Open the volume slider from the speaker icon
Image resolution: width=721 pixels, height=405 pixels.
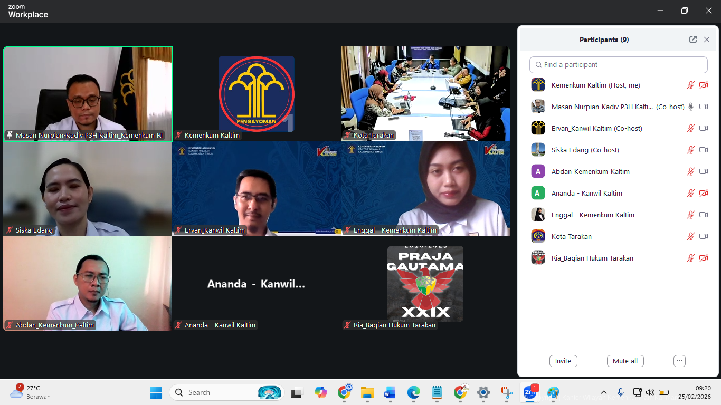[651, 392]
